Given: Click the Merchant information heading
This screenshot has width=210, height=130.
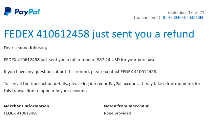Looking at the screenshot, I should coord(26,106).
